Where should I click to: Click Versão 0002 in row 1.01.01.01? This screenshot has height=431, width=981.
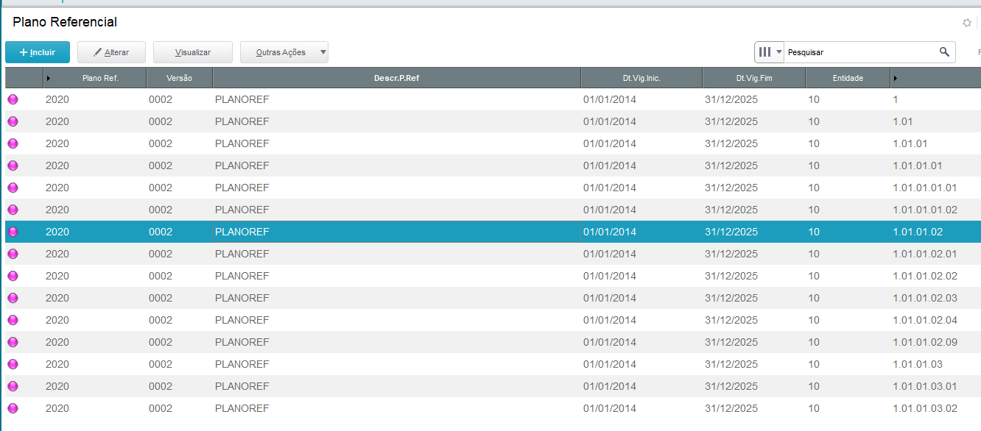point(161,165)
